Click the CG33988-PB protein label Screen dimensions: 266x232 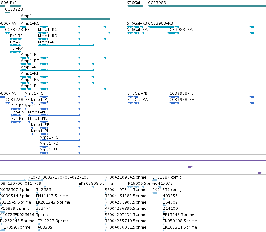click(182, 93)
